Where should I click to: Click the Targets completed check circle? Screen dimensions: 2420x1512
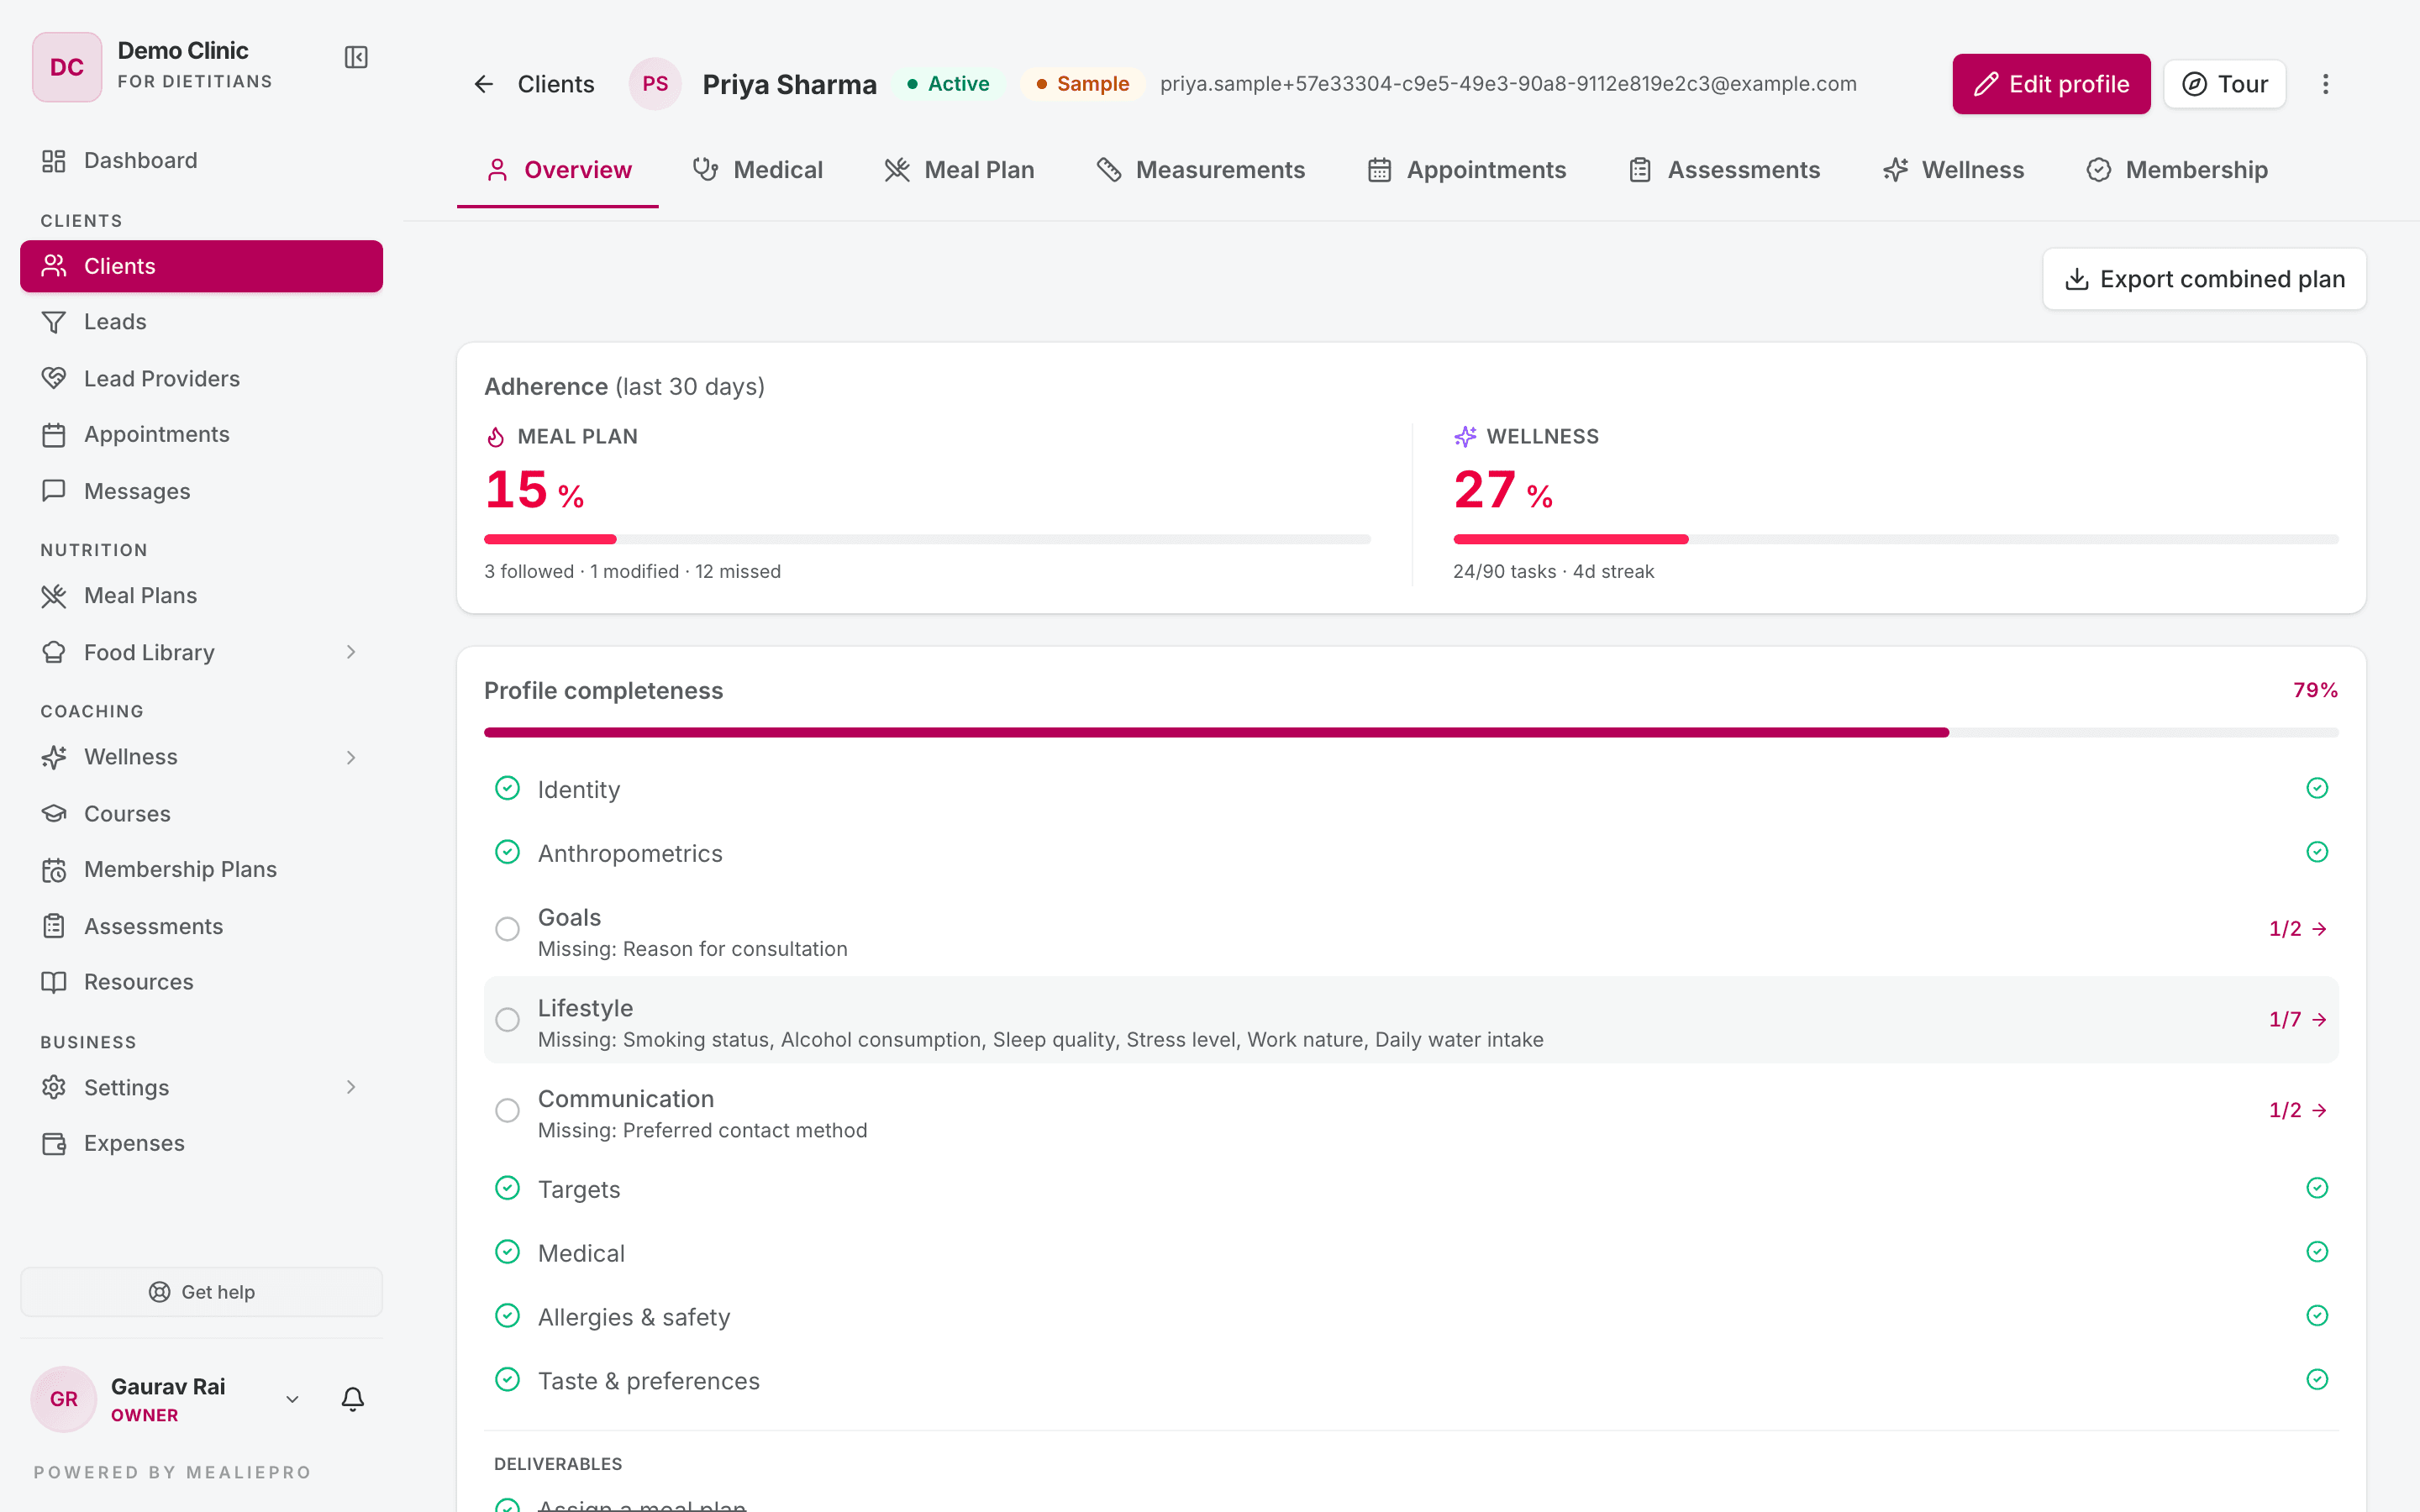click(508, 1188)
